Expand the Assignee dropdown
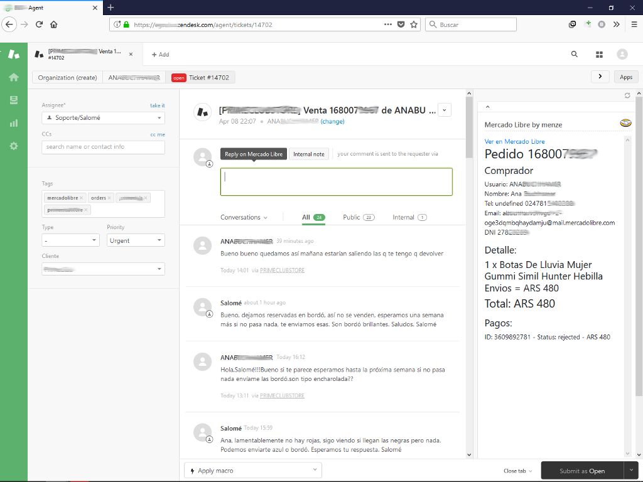The height and width of the screenshot is (482, 643). 103,117
